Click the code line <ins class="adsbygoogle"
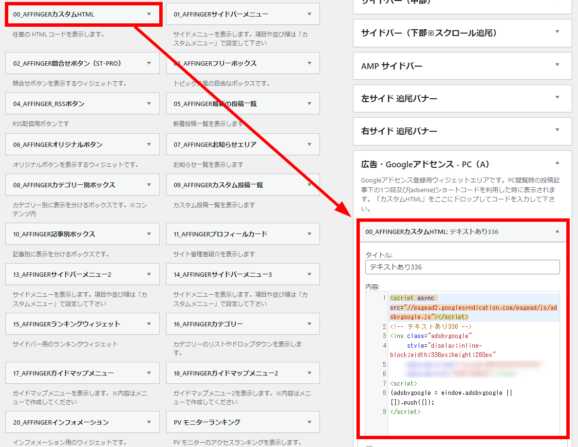Screen dimensions: 578x447 [x=431, y=336]
